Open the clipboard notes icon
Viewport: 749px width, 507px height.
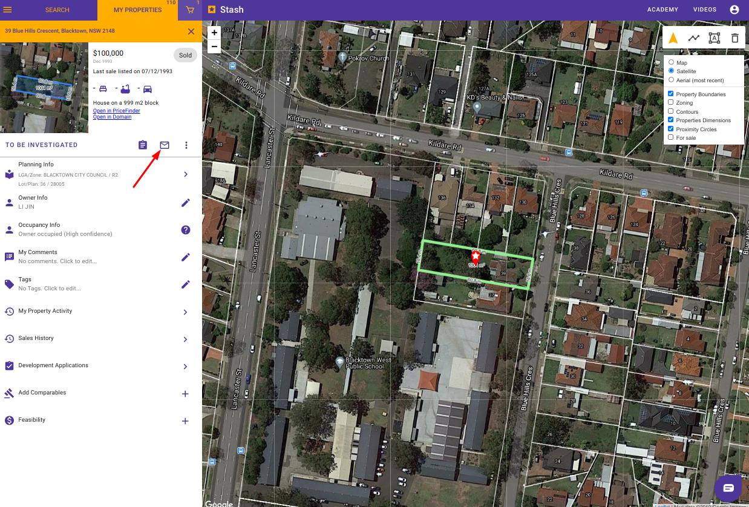click(143, 145)
